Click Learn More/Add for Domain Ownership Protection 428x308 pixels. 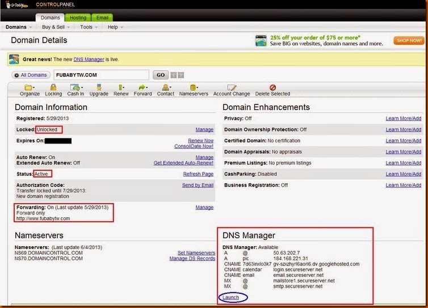[404, 129]
